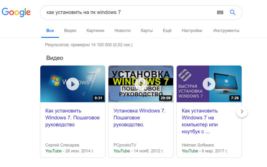Play the 29:09 Установка Windows 7 video
267x167 pixels.
tap(141, 84)
